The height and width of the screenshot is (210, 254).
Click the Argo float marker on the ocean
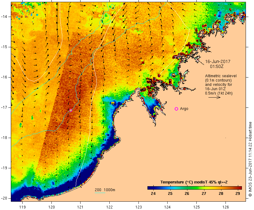(71, 110)
